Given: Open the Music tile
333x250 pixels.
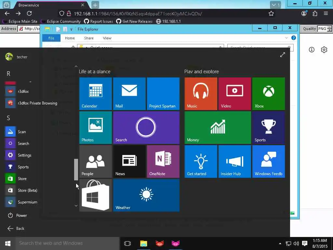Looking at the screenshot, I should click(201, 94).
